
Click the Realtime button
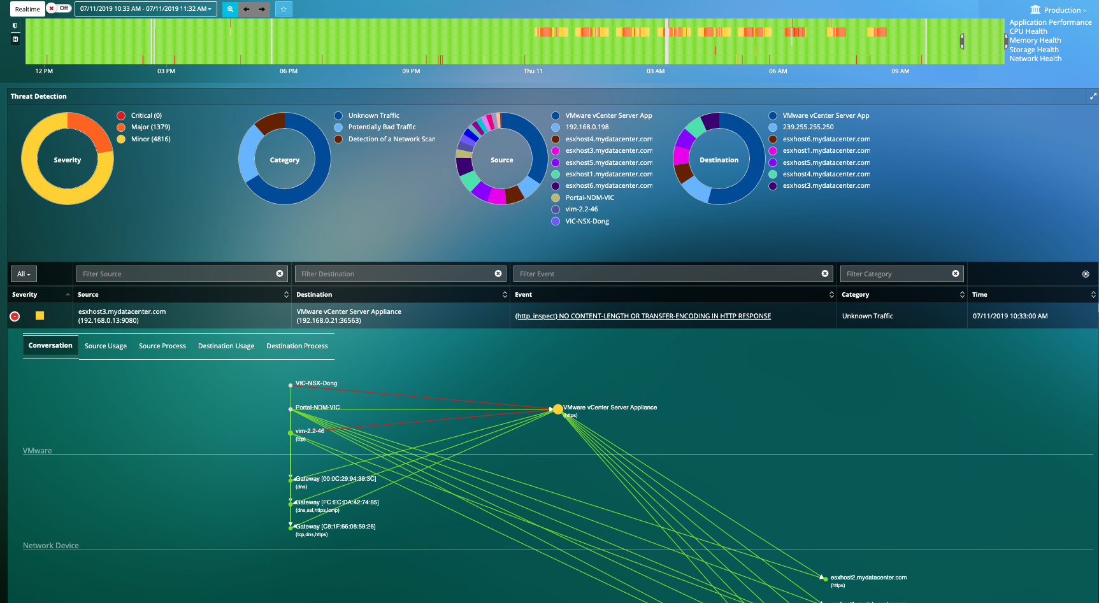[x=27, y=9]
